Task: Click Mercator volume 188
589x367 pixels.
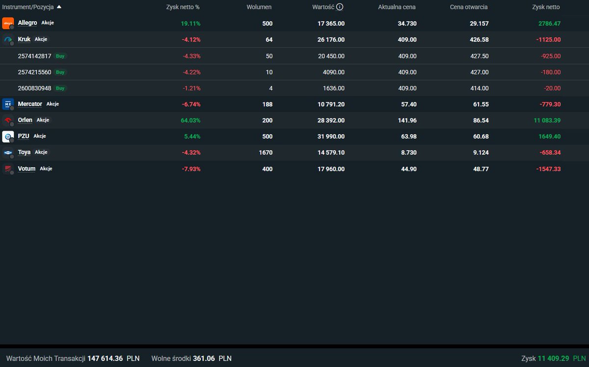Action: point(268,104)
